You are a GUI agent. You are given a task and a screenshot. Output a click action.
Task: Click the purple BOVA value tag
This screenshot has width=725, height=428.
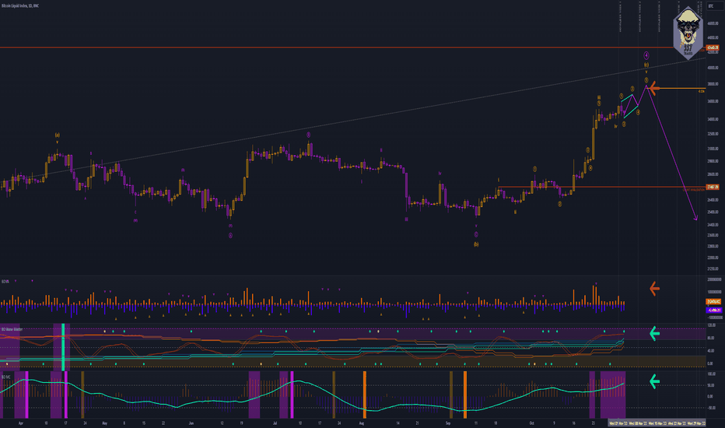pyautogui.click(x=713, y=310)
